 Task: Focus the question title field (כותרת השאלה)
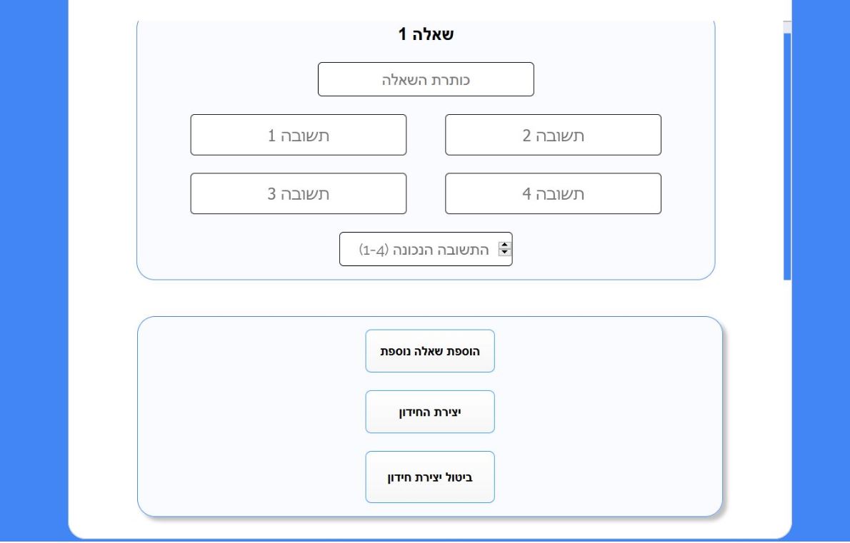point(426,80)
